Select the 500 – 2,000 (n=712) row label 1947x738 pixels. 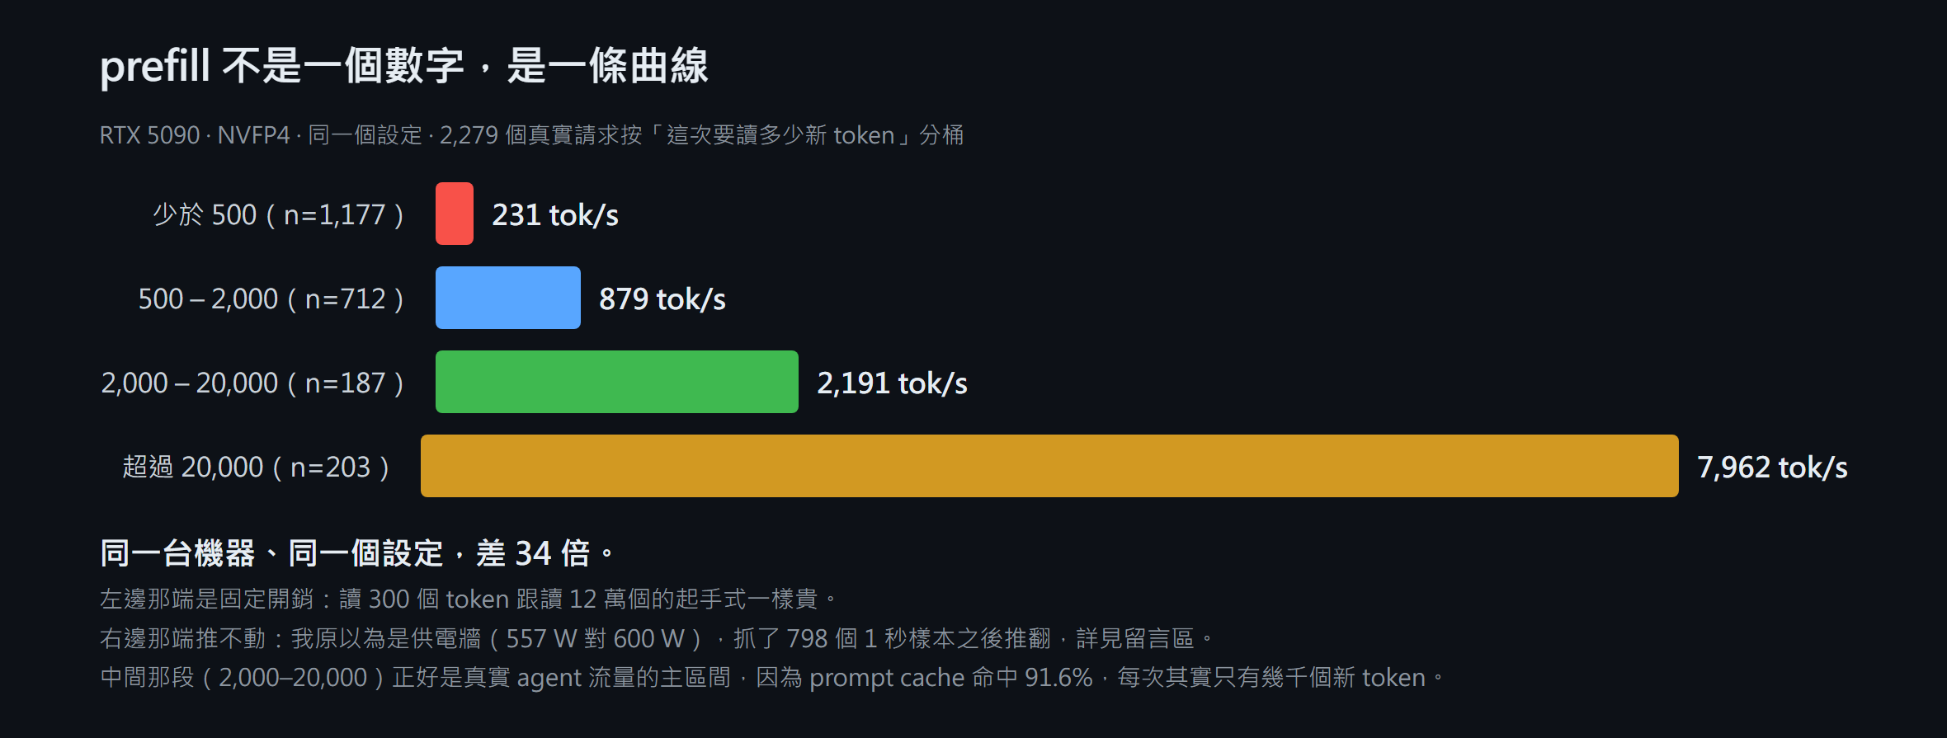[271, 299]
